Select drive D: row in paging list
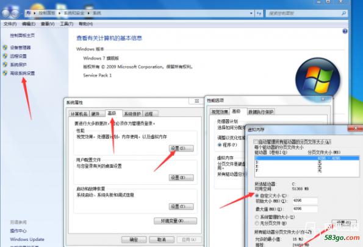 307,162
